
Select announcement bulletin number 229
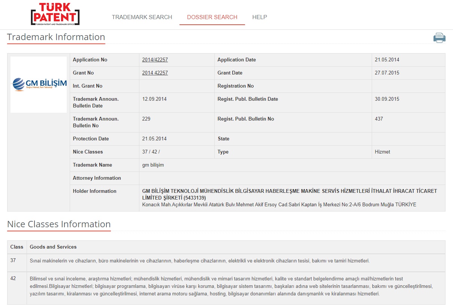click(x=146, y=119)
